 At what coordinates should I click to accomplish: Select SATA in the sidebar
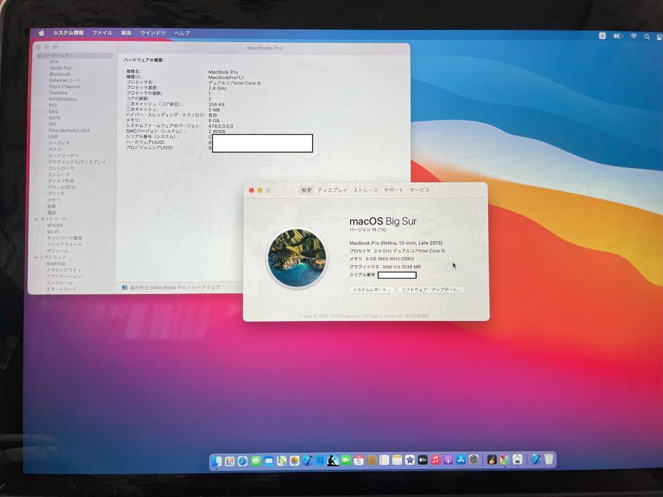pos(54,118)
